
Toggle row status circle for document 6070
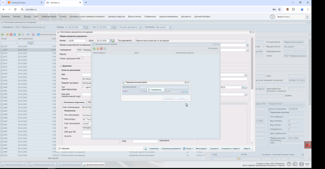pos(2,53)
